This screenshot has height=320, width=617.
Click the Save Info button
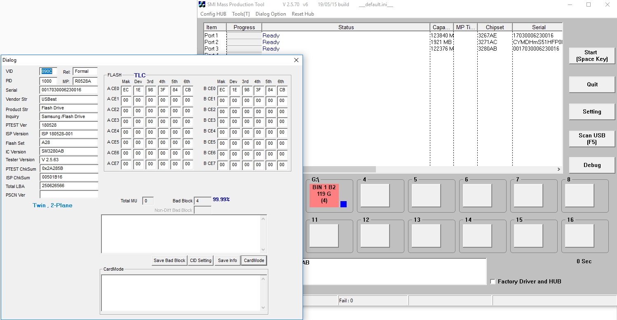point(227,260)
